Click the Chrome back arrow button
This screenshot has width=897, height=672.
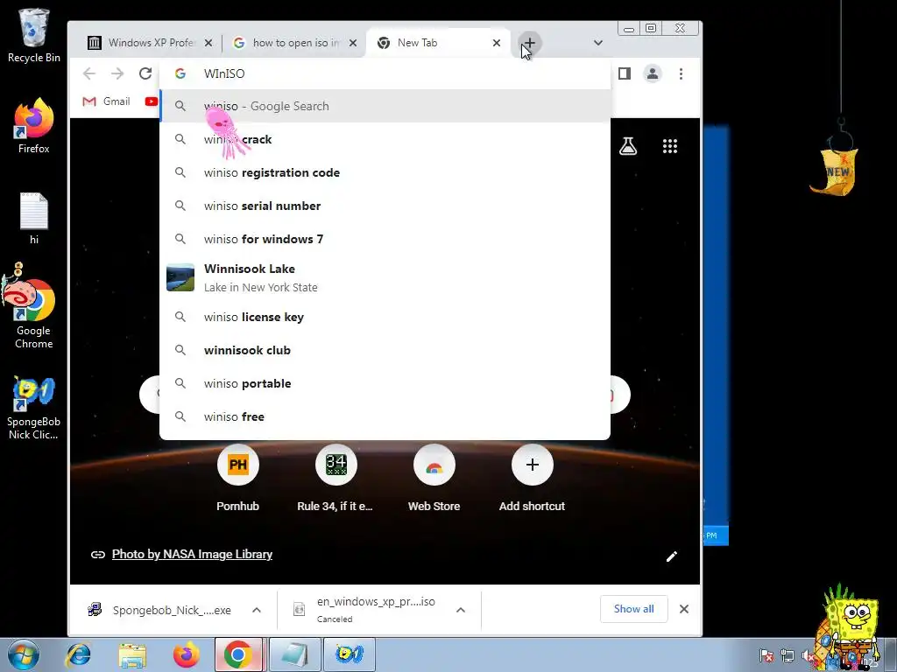[x=88, y=73]
